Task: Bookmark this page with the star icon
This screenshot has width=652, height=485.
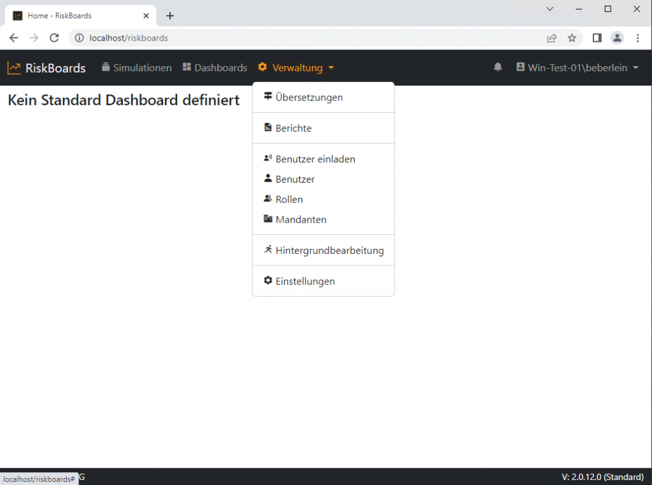Action: pyautogui.click(x=572, y=38)
